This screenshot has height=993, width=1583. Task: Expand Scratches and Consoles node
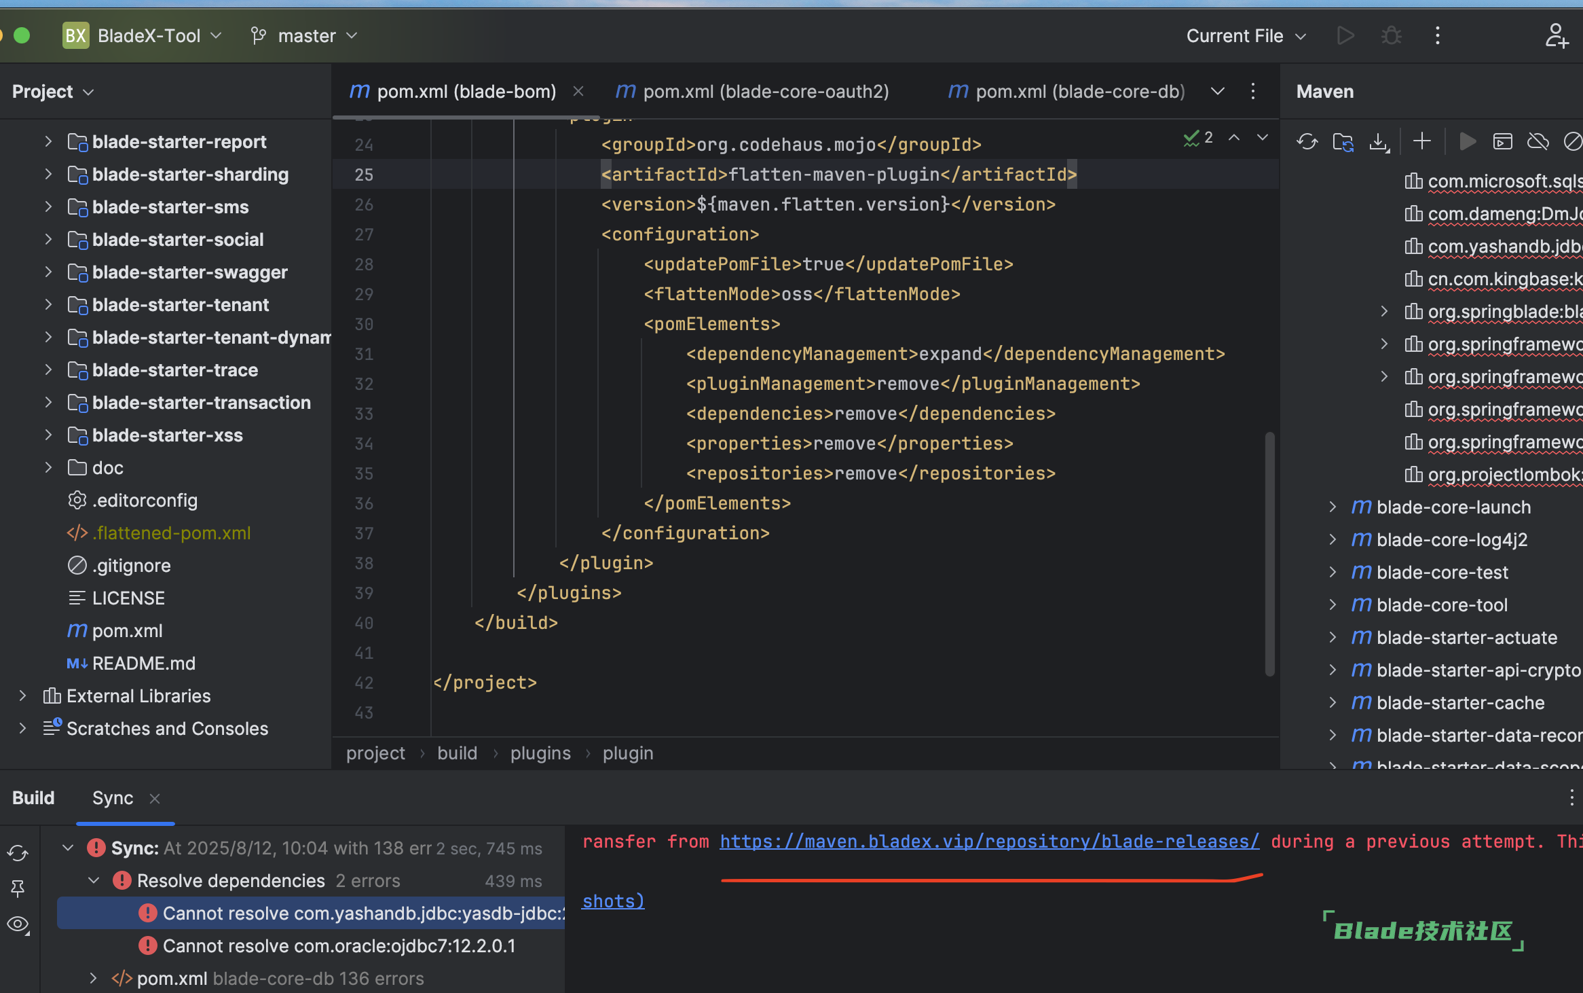(22, 728)
